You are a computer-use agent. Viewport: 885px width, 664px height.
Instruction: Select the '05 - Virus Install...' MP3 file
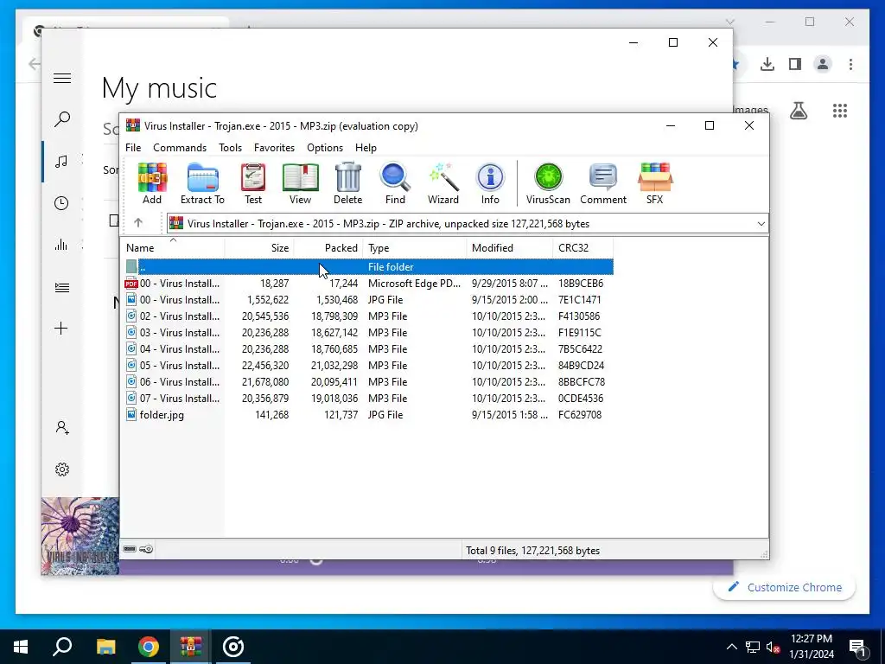coord(367,366)
